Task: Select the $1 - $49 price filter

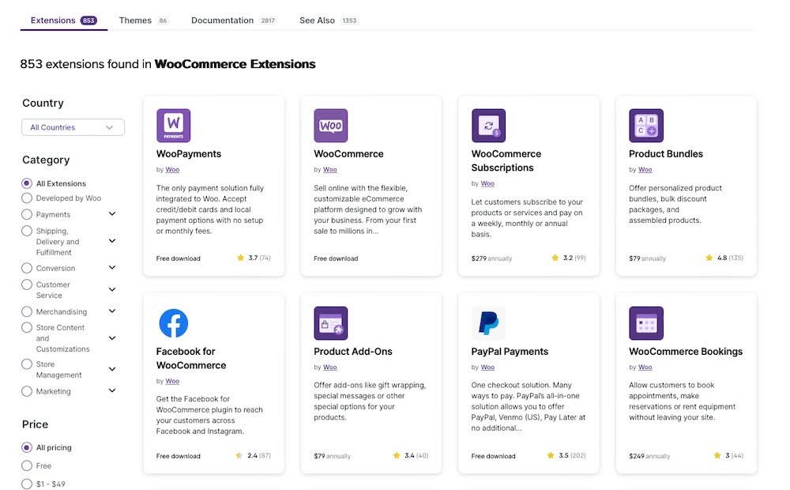Action: point(27,484)
